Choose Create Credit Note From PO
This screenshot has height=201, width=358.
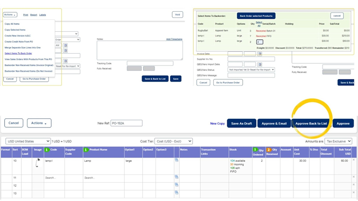[19, 42]
